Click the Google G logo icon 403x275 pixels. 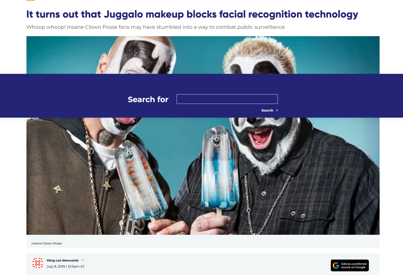click(336, 266)
